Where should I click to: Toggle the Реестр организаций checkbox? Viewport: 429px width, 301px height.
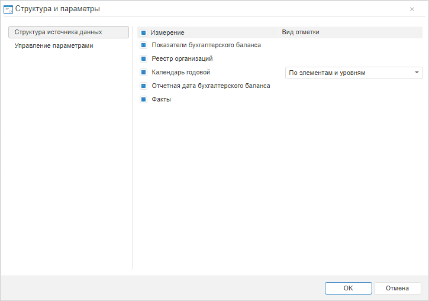click(x=143, y=58)
